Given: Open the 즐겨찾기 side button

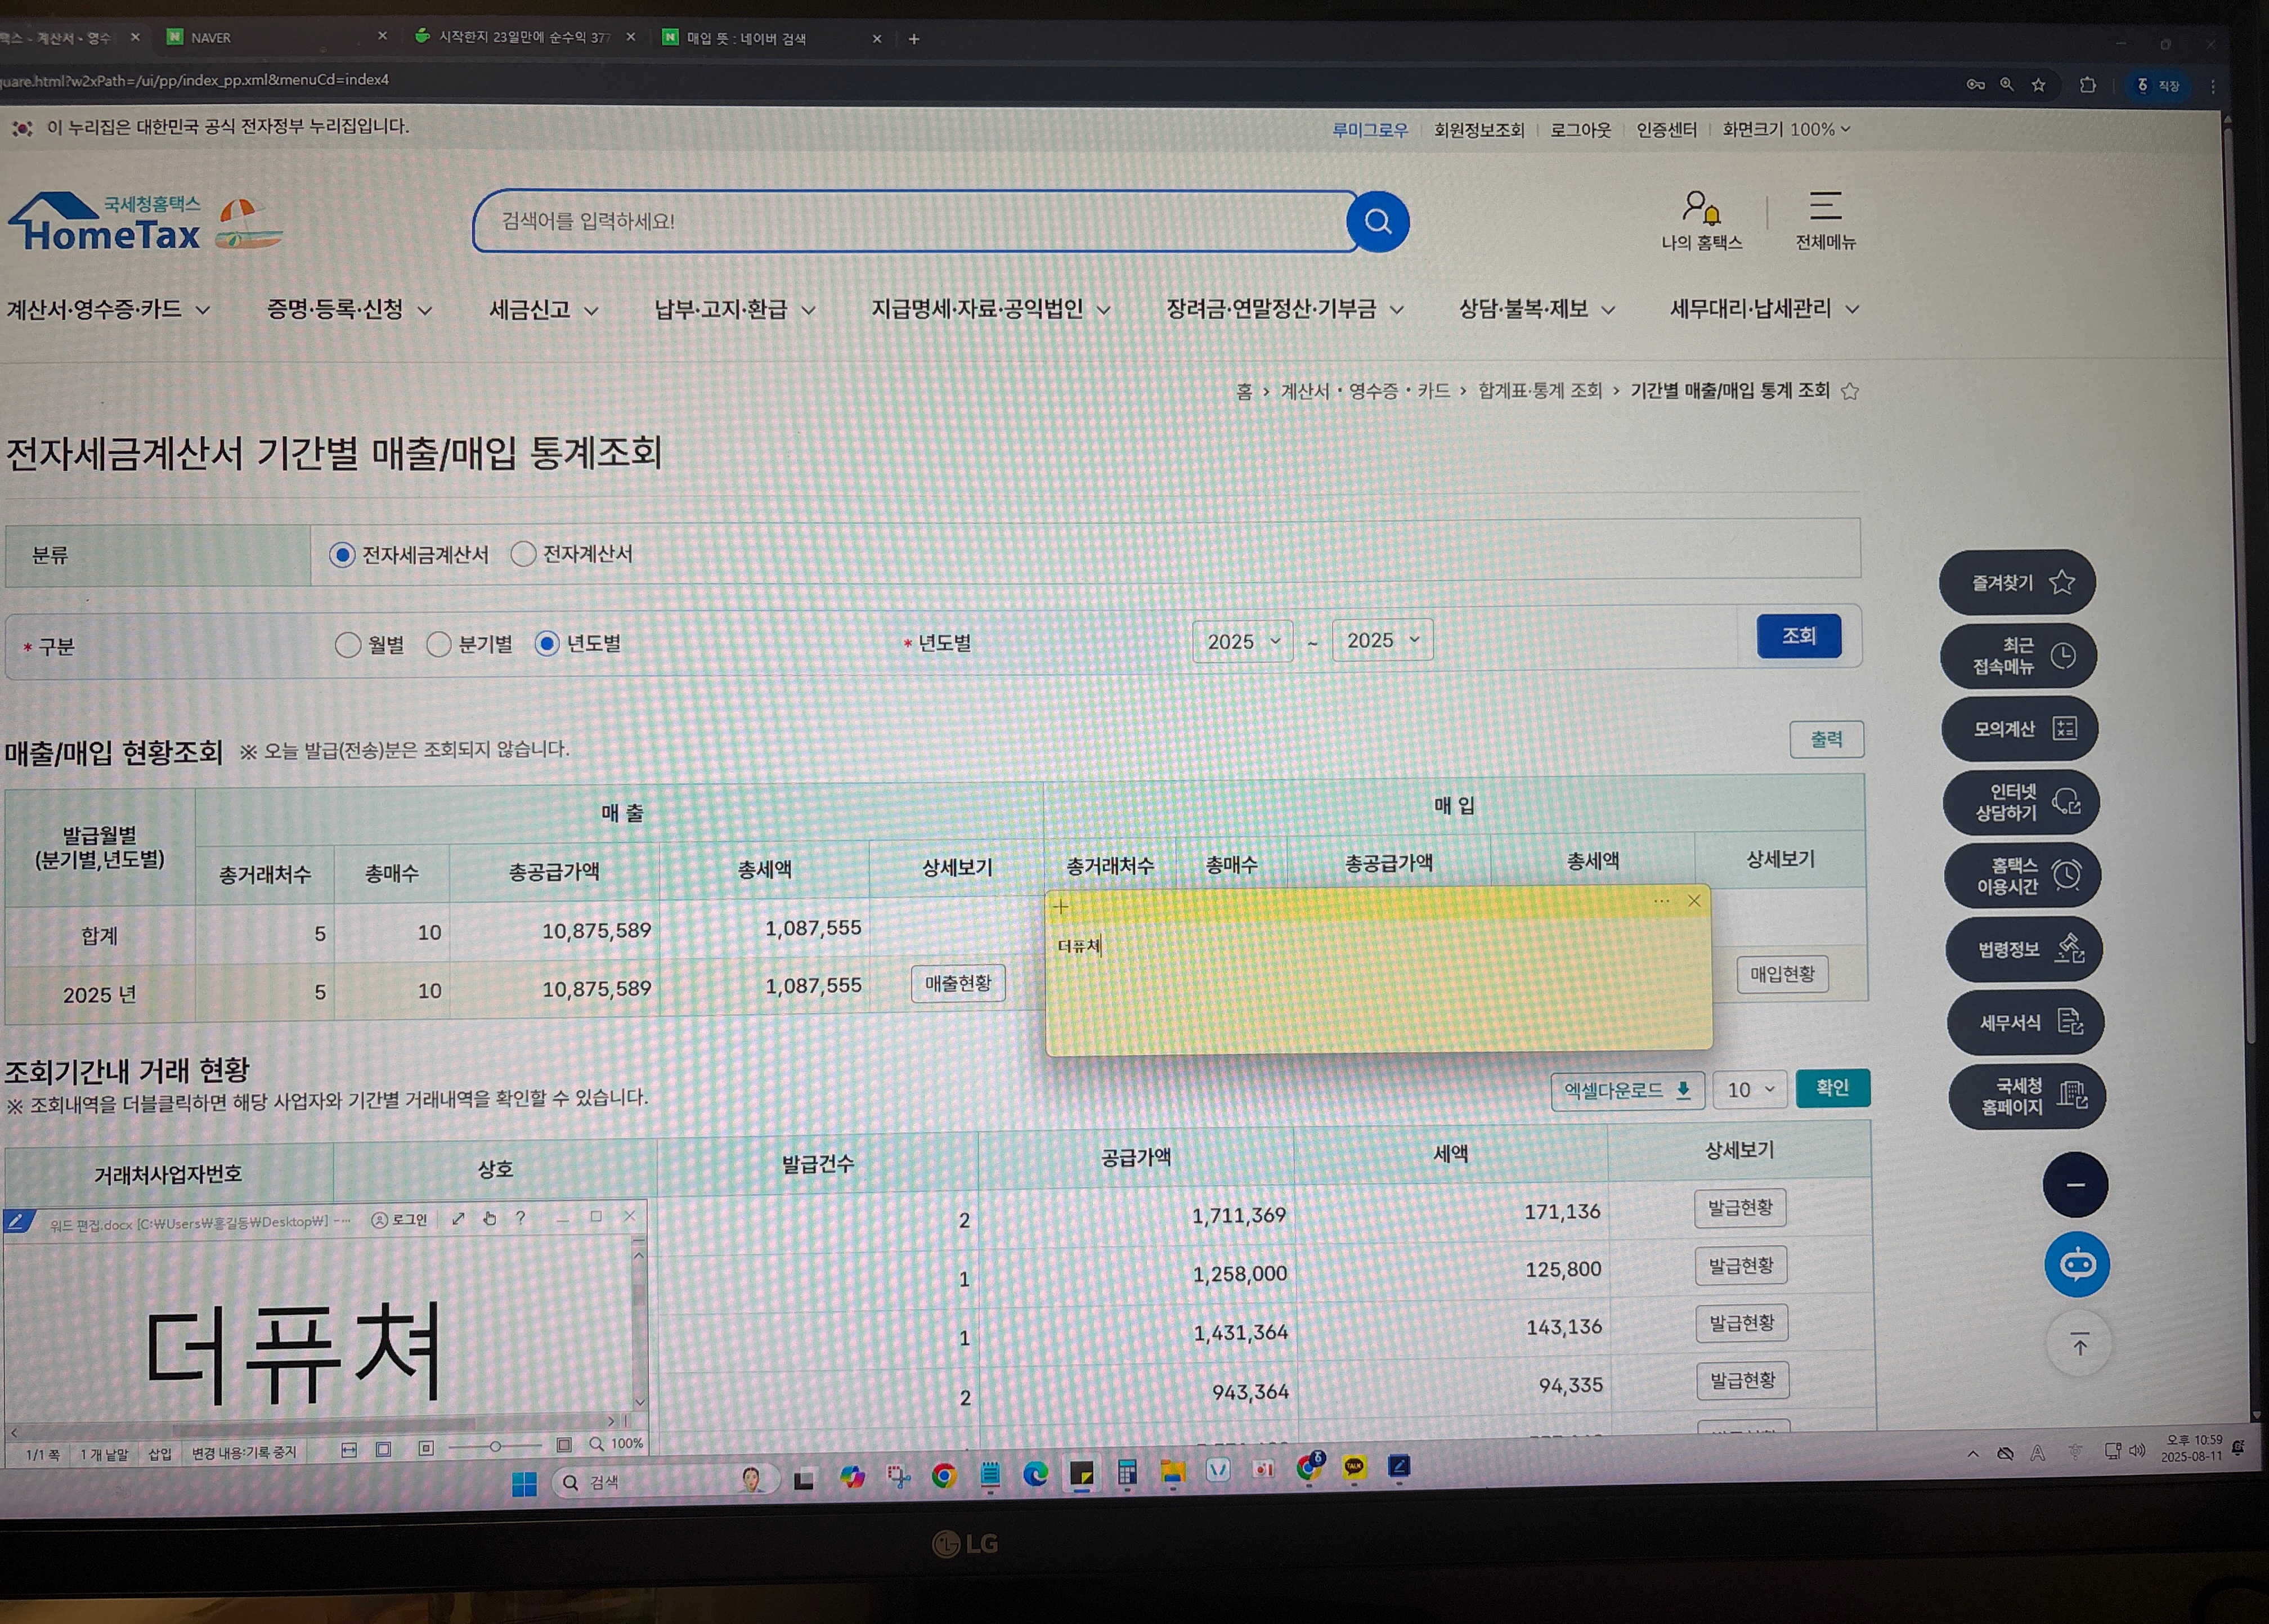Looking at the screenshot, I should pos(2017,582).
